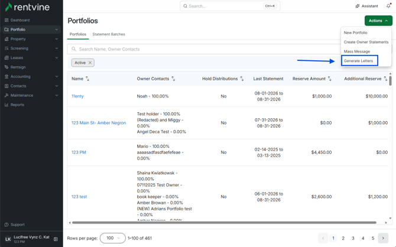Open Reports chart icon in sidebar
The height and width of the screenshot is (247, 396).
(x=7, y=105)
